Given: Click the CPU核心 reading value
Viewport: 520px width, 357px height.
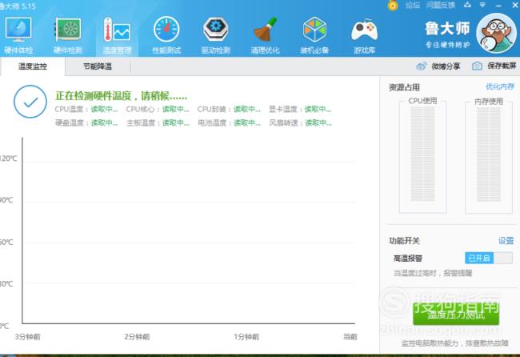Looking at the screenshot, I should click(x=176, y=109).
